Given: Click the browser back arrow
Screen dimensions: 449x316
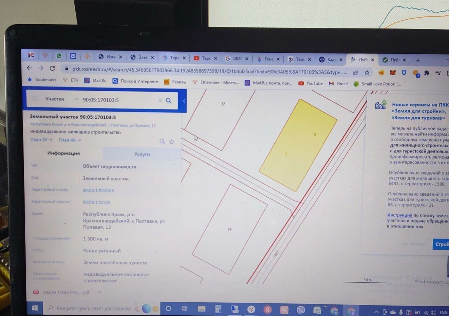Looking at the screenshot, I should click(x=29, y=68).
